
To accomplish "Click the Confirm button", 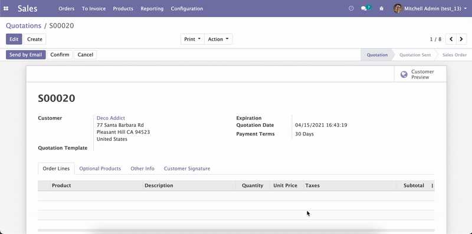I will 60,55.
